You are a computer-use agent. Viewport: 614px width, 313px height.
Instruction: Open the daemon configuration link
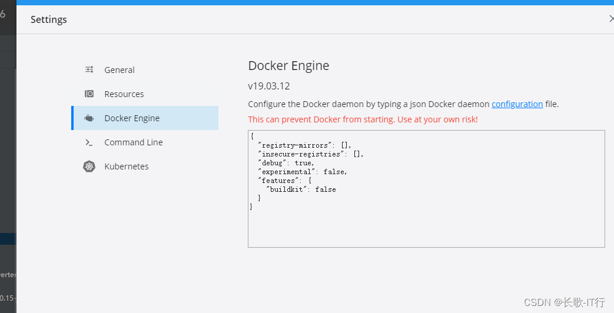(x=517, y=104)
